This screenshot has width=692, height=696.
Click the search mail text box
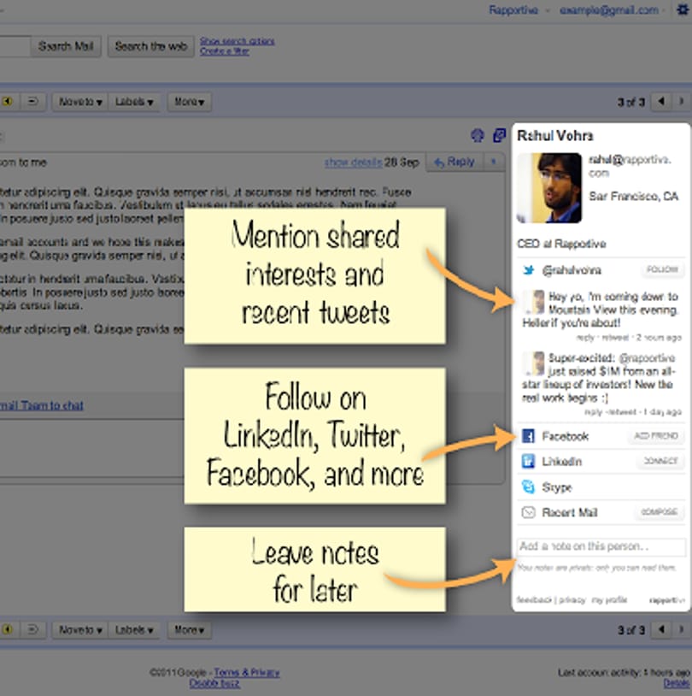coord(15,46)
